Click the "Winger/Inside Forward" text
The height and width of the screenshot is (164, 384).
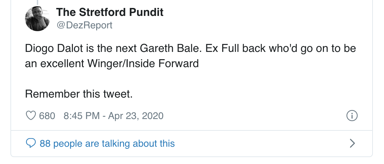point(141,64)
